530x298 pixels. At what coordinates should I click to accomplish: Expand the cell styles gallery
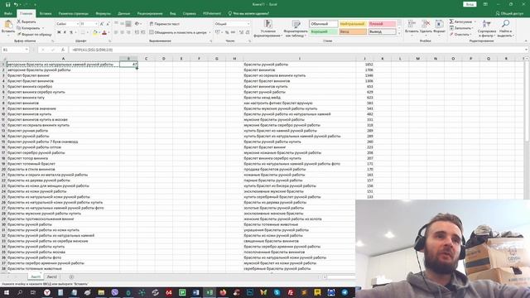[x=399, y=33]
